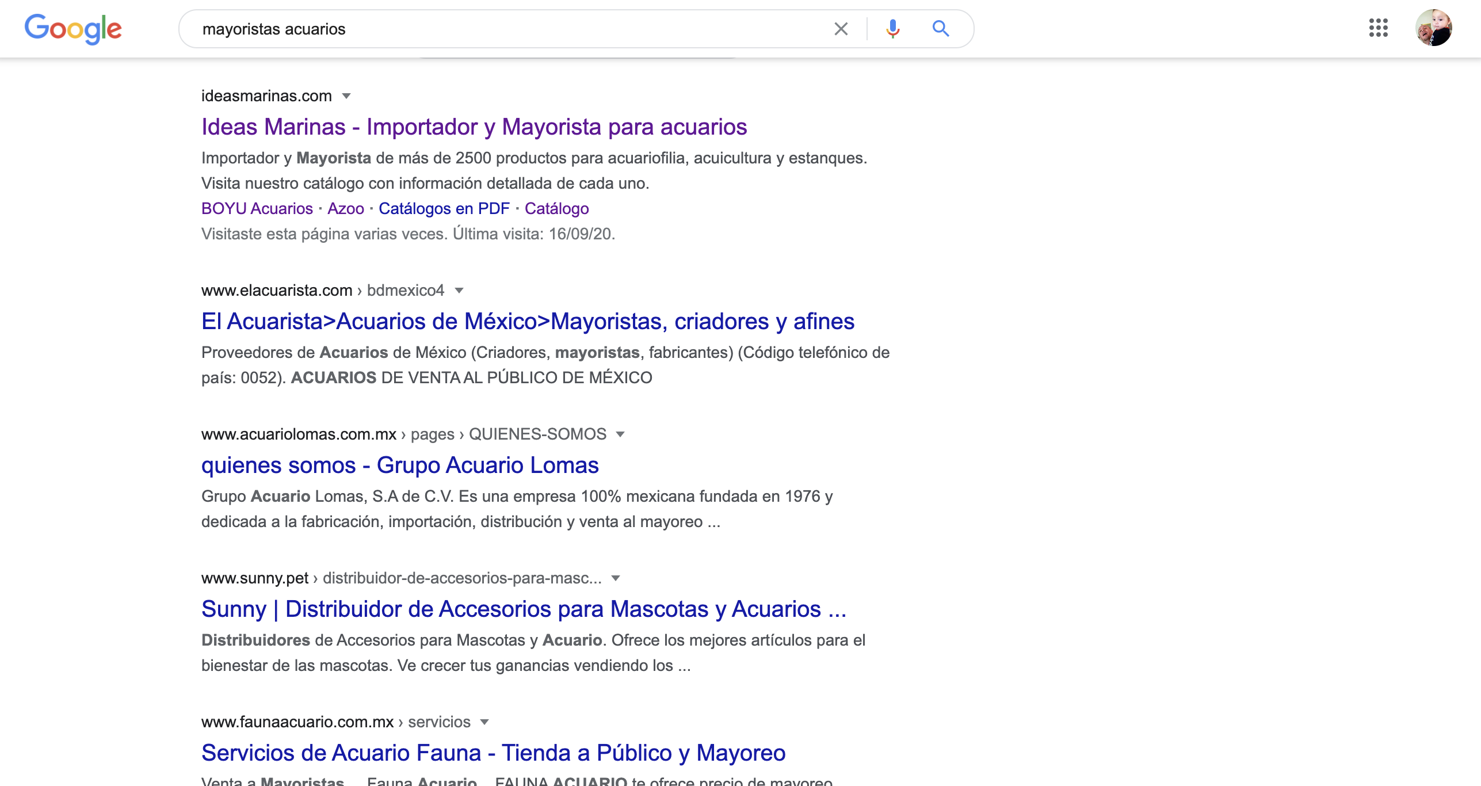
Task: Click snippet 'Importador y Mayorista de más de 2500'
Action: 534,170
